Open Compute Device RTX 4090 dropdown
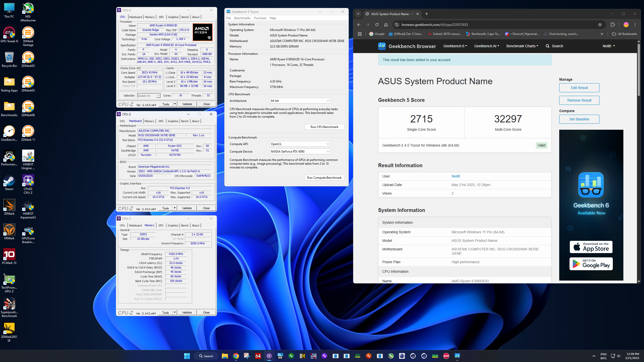This screenshot has width=644, height=362. click(x=300, y=152)
